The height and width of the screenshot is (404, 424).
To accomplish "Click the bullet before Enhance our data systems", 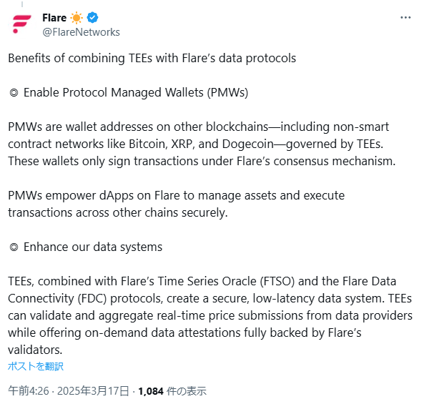I will click(14, 247).
